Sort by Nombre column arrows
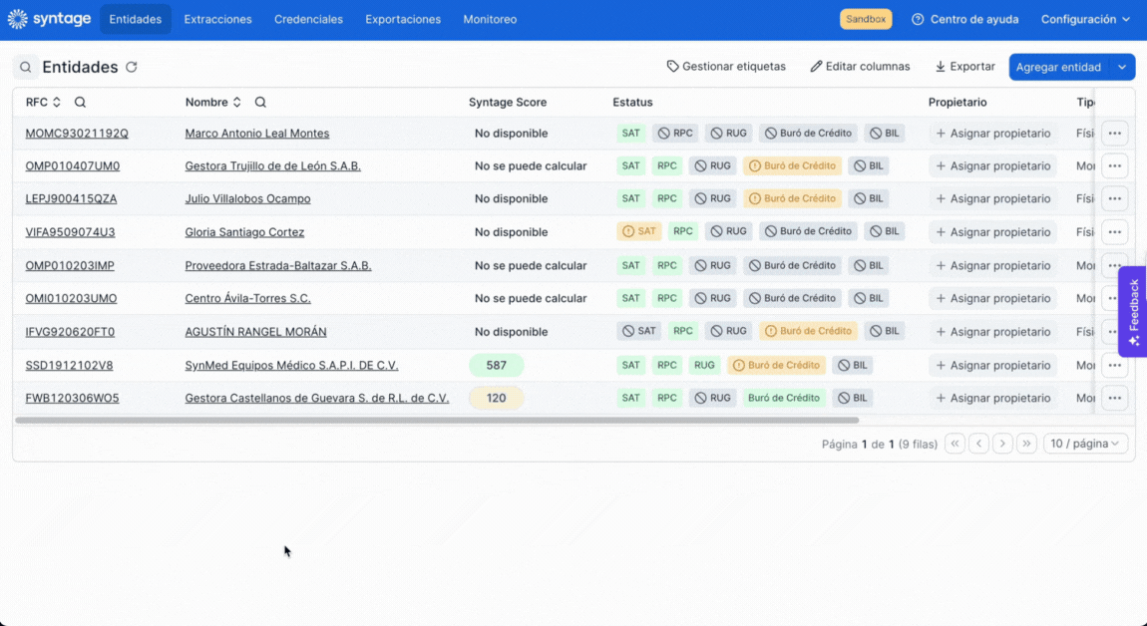 coord(237,103)
